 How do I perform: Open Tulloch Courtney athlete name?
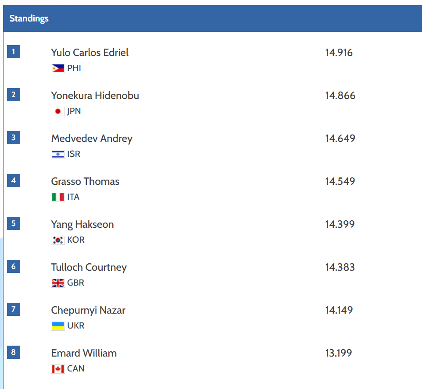(89, 268)
